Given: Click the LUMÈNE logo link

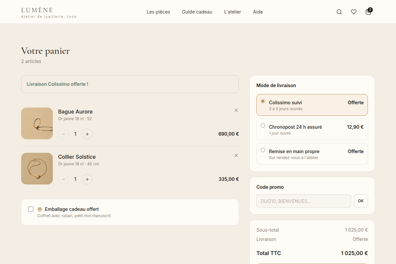Looking at the screenshot, I should coord(49,13).
